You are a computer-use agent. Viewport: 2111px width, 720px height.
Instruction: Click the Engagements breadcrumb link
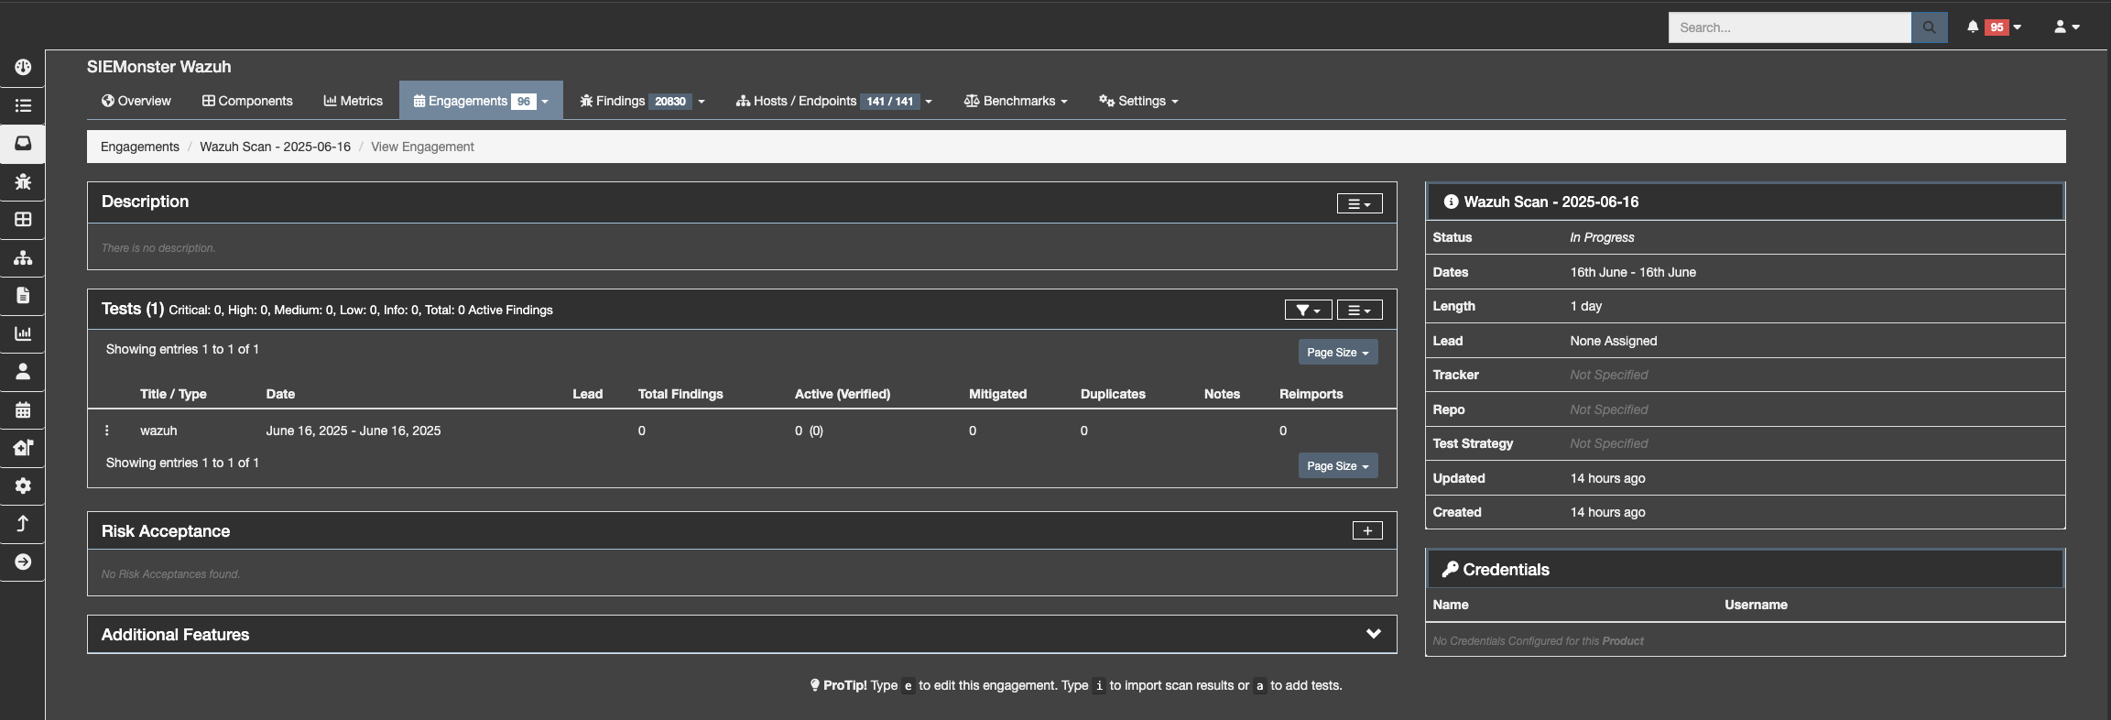point(139,147)
